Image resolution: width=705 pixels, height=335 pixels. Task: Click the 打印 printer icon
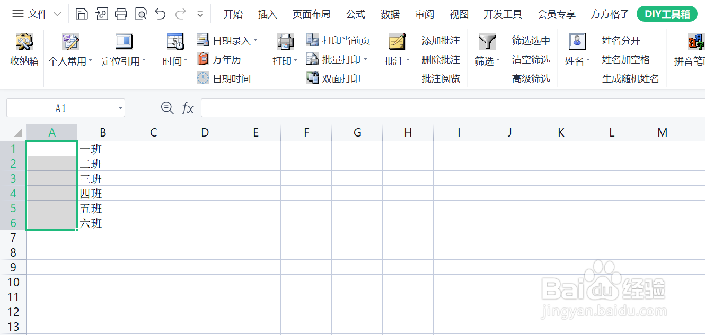(285, 42)
